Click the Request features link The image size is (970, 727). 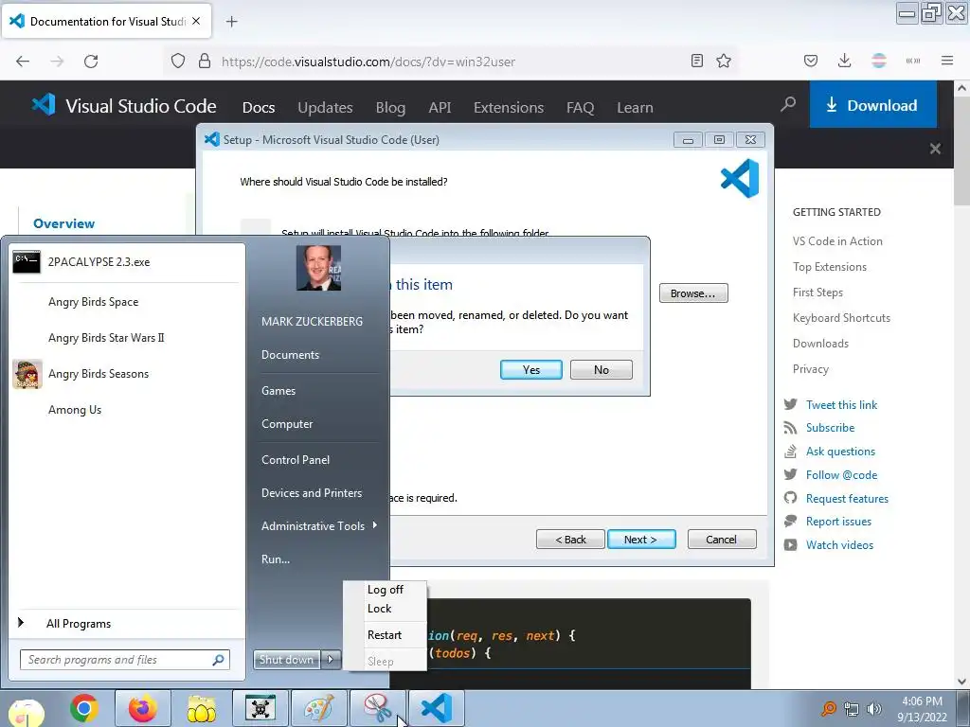847,499
